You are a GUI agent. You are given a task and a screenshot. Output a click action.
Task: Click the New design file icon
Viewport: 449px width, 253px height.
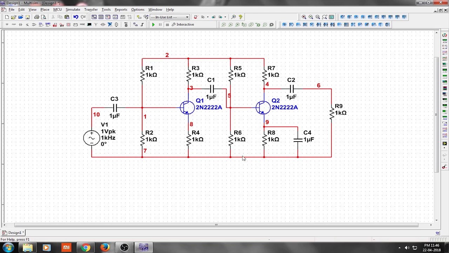pyautogui.click(x=7, y=17)
